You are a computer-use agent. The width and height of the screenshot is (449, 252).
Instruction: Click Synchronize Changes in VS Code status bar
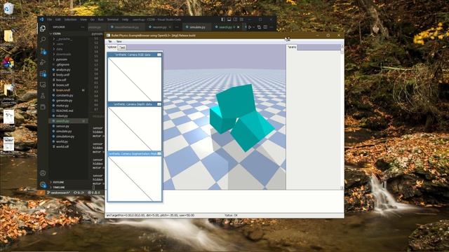point(79,192)
